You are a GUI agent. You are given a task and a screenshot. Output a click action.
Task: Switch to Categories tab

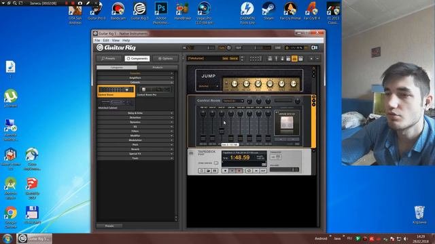(x=117, y=67)
